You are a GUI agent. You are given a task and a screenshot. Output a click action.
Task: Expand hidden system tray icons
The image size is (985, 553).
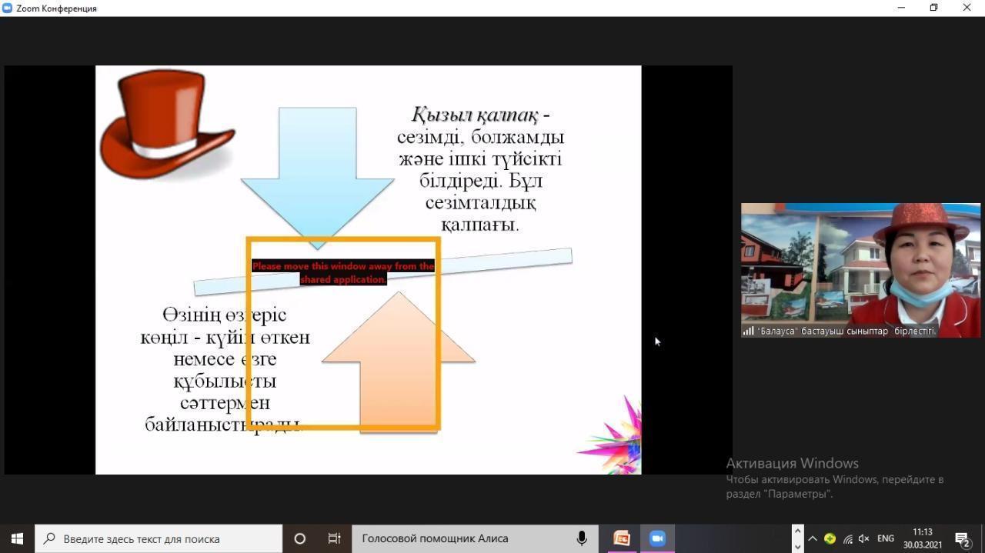812,538
